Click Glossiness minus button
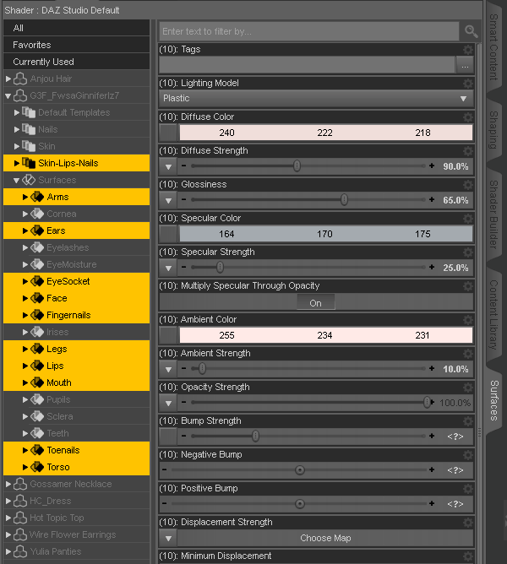This screenshot has height=564, width=507. (184, 199)
